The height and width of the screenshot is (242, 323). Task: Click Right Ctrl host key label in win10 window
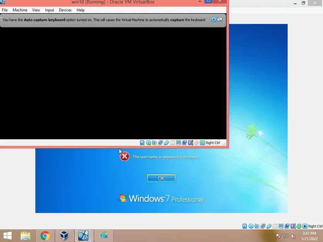click(213, 143)
